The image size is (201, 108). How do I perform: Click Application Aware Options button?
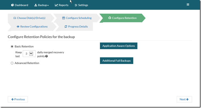tap(119, 46)
